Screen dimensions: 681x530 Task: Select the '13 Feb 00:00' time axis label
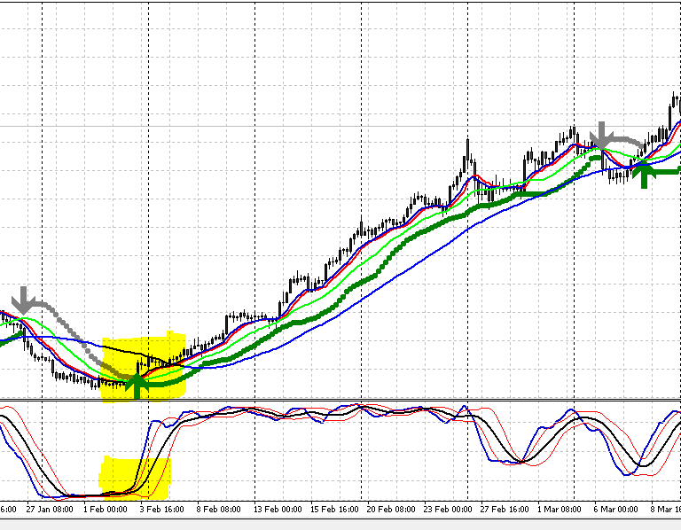click(278, 509)
